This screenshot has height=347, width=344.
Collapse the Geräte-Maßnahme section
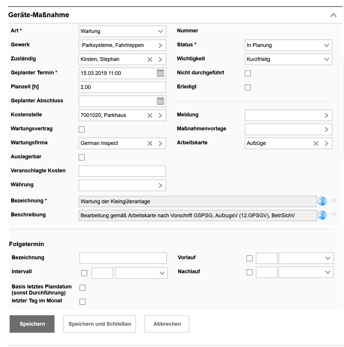pyautogui.click(x=334, y=15)
